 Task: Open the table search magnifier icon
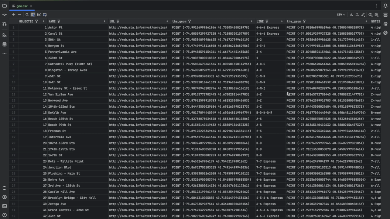click(27, 15)
